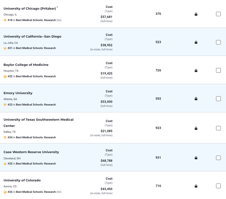The image size is (226, 199).
Task: Click the lock icon for University of Chicago
Action: (196, 14)
